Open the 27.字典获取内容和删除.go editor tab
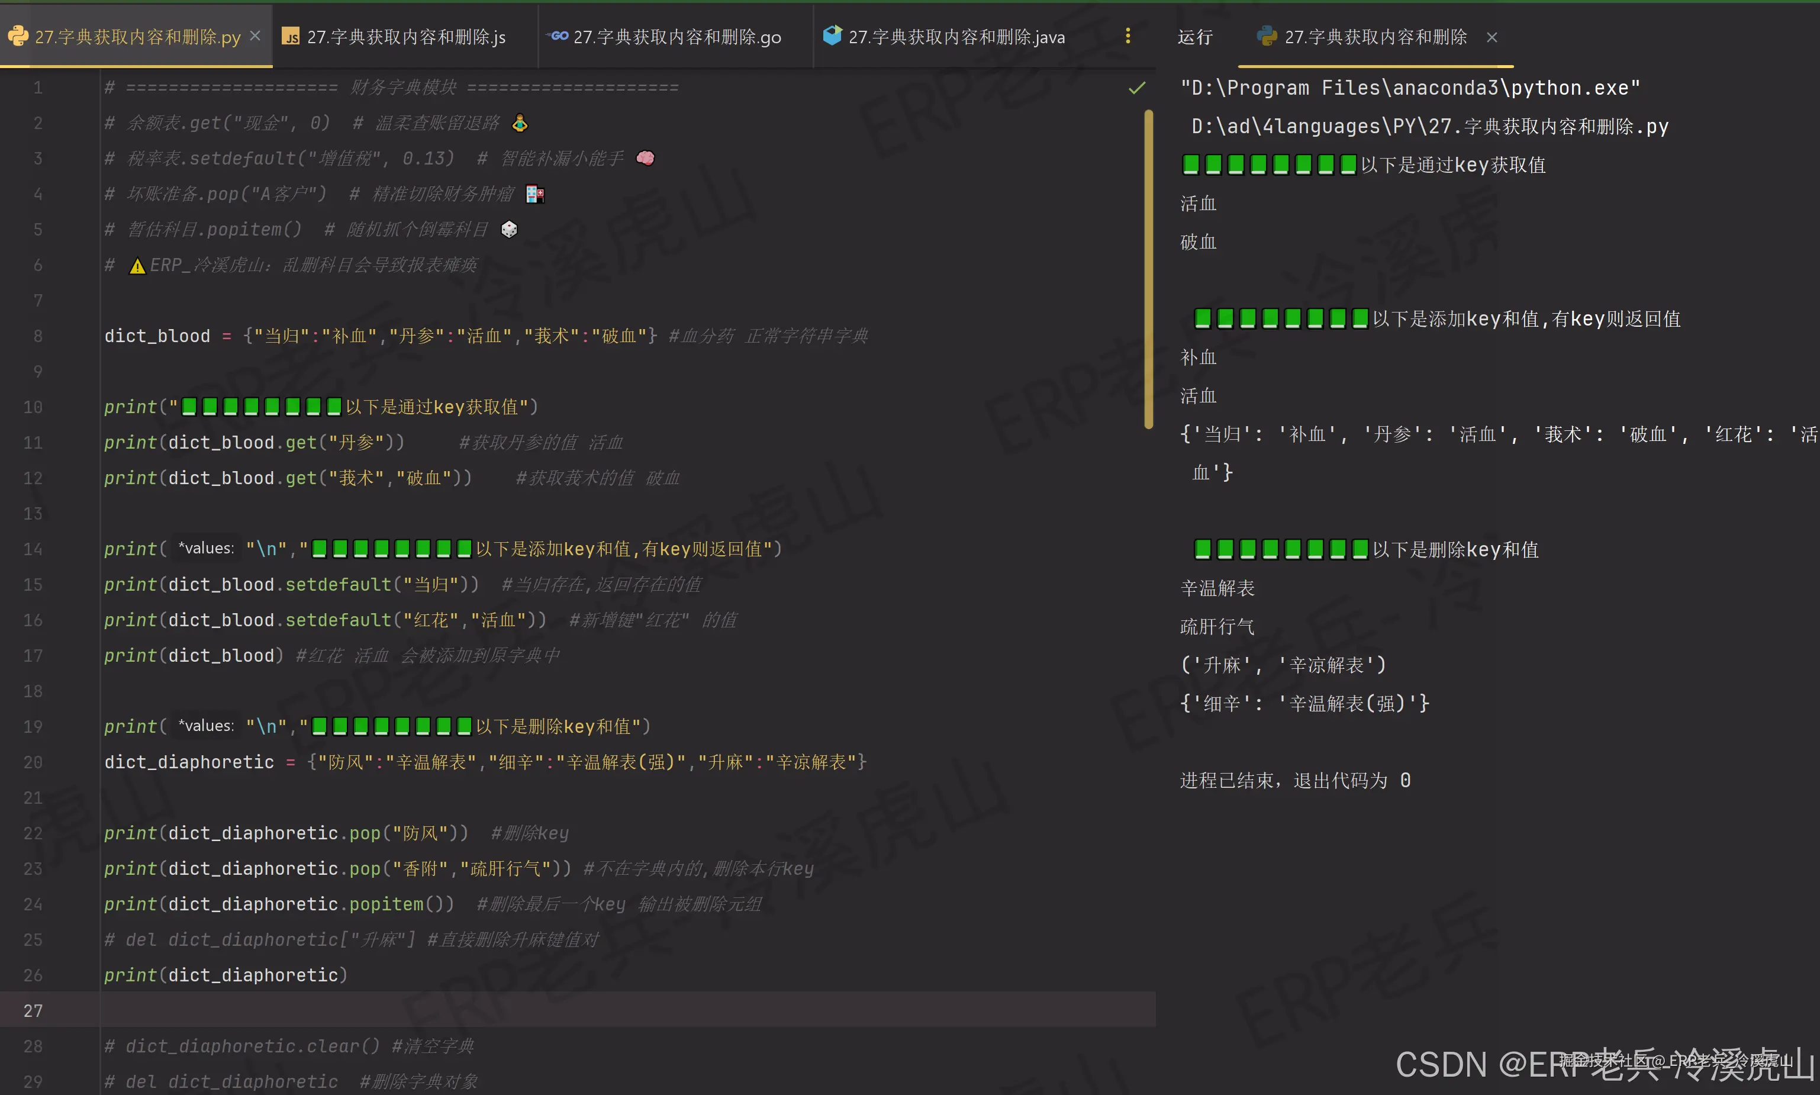This screenshot has height=1095, width=1820. (x=677, y=37)
